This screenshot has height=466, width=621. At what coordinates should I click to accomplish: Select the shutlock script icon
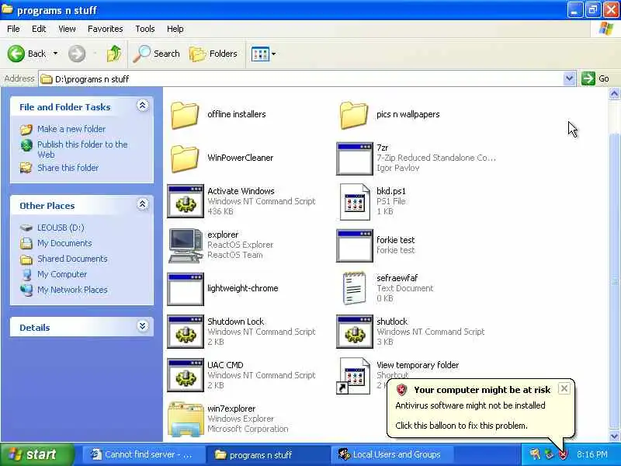click(355, 332)
